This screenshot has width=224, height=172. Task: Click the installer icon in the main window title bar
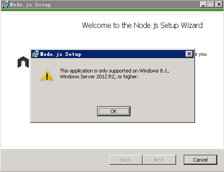click(5, 5)
